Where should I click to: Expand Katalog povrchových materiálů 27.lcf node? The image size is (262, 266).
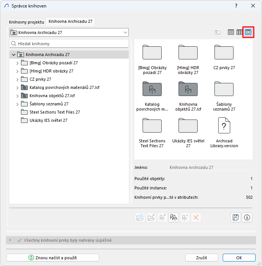pyautogui.click(x=17, y=88)
